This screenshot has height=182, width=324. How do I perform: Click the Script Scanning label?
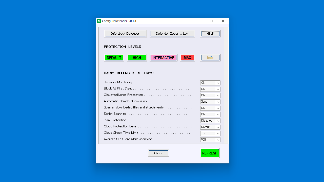[115, 114]
